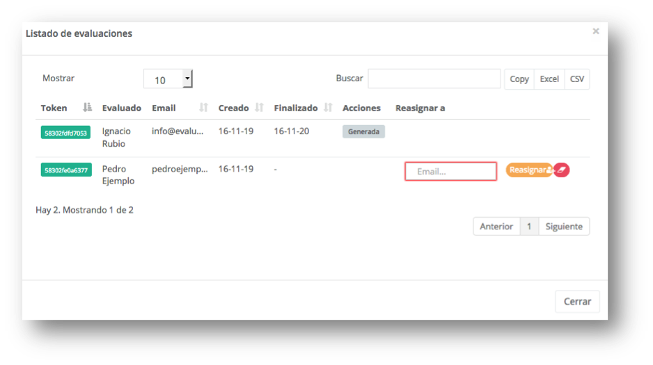Go to Siguiente page
The width and height of the screenshot is (653, 365).
tap(564, 227)
